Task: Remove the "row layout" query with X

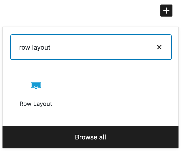Action: click(x=159, y=47)
